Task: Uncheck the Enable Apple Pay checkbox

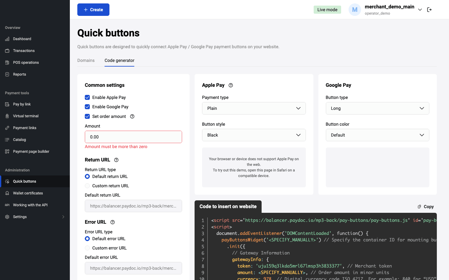Action: pos(87,97)
